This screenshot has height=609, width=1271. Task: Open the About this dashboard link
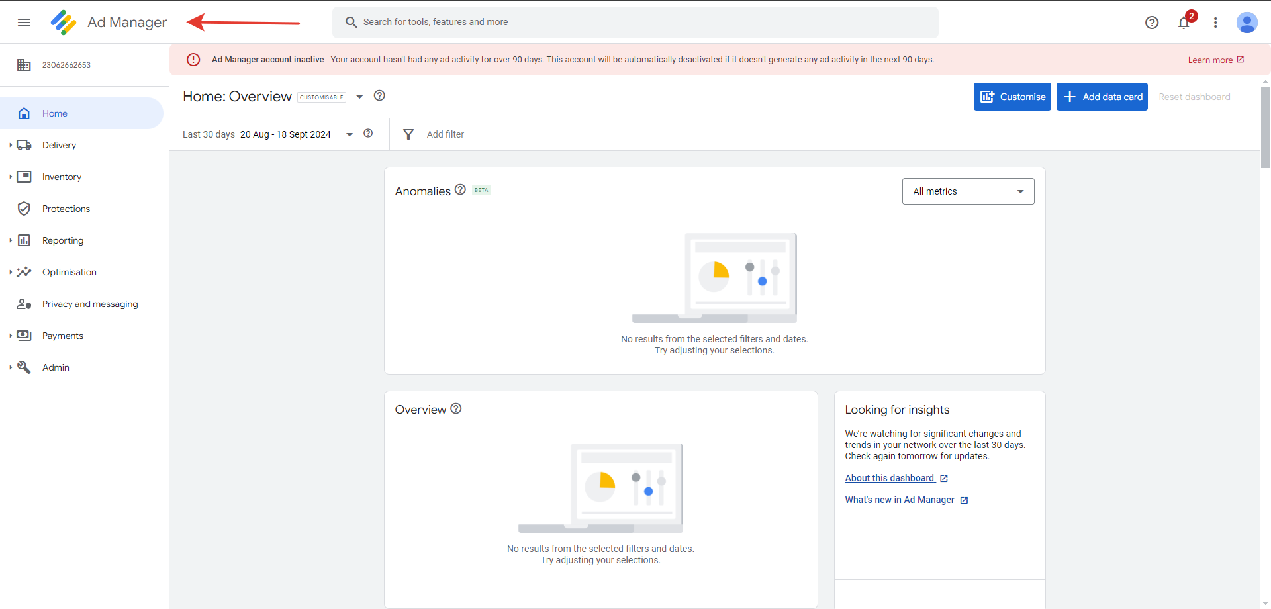point(890,478)
